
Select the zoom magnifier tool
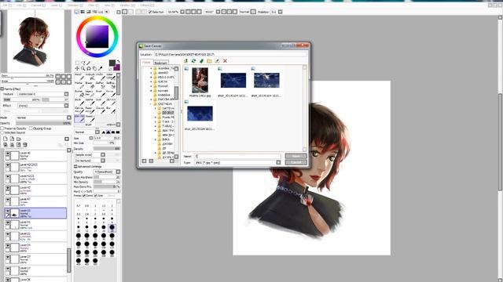tap(83, 68)
